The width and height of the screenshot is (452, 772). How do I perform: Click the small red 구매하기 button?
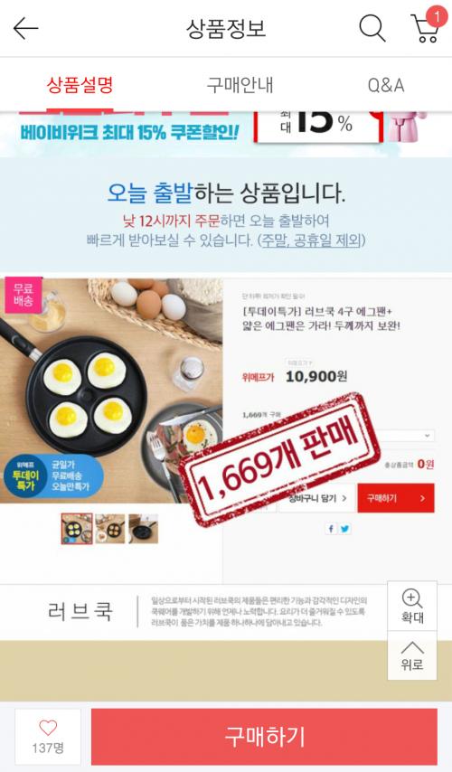pyautogui.click(x=396, y=498)
